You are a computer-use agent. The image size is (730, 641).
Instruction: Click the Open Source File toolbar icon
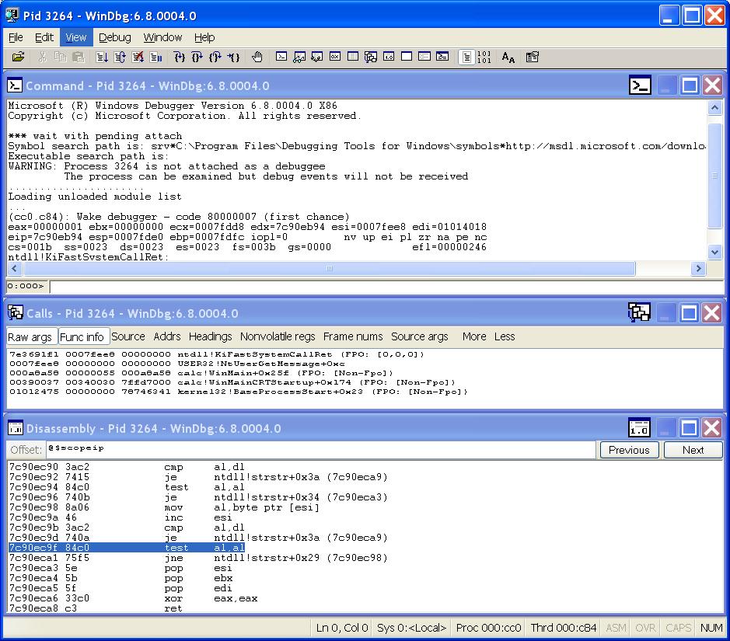click(18, 57)
